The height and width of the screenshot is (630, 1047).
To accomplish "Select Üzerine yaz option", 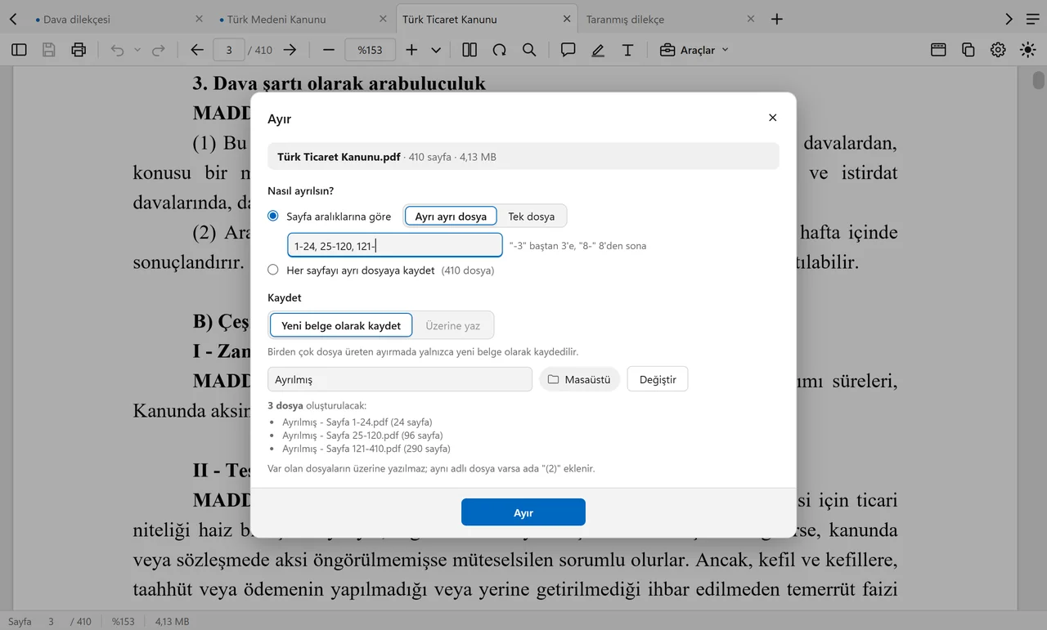I will 452,325.
